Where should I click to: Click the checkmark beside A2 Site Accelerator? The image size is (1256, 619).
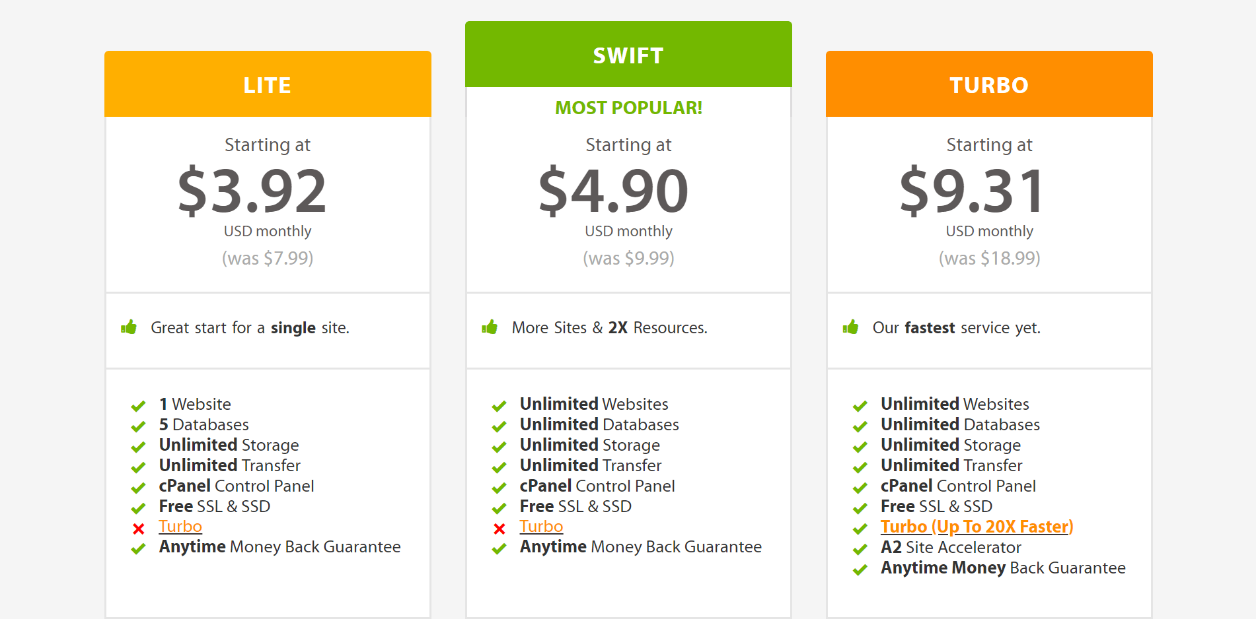point(860,548)
